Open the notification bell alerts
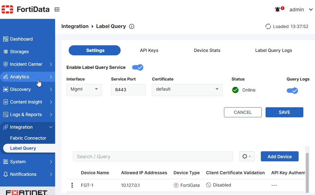The image size is (315, 195). click(278, 9)
